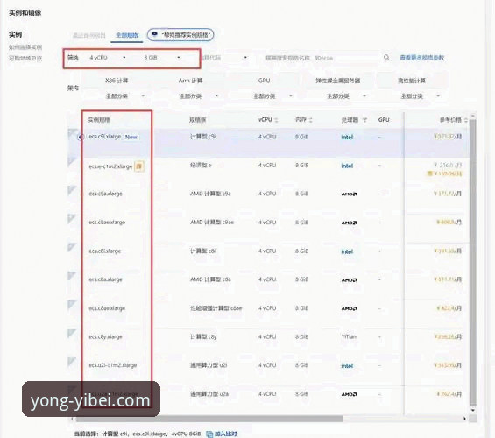Screen dimensions: 495x438
Task: Click the table's horizontal scrollbar thumb
Action: tap(209, 419)
